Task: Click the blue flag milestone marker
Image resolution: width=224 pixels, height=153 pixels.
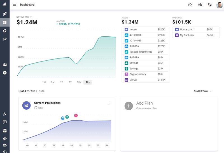Action: (x=63, y=118)
